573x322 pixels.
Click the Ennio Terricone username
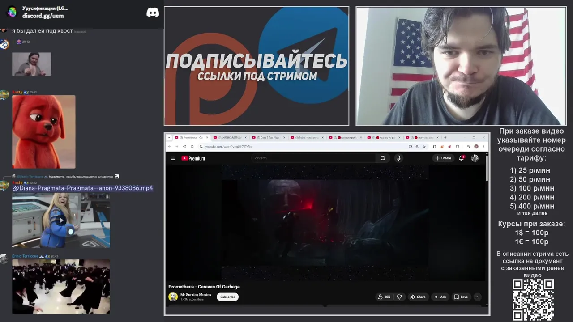point(25,256)
